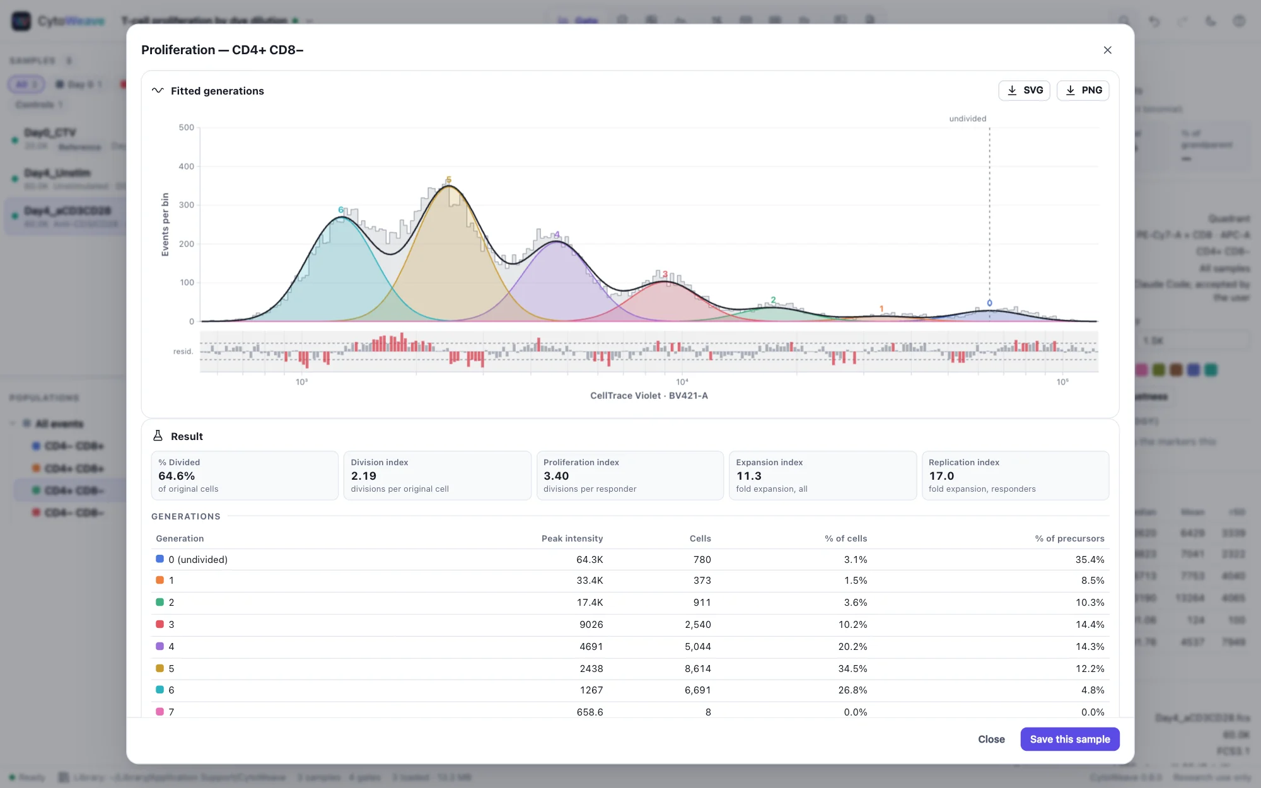The width and height of the screenshot is (1261, 788).
Task: Save this sample
Action: pos(1069,739)
